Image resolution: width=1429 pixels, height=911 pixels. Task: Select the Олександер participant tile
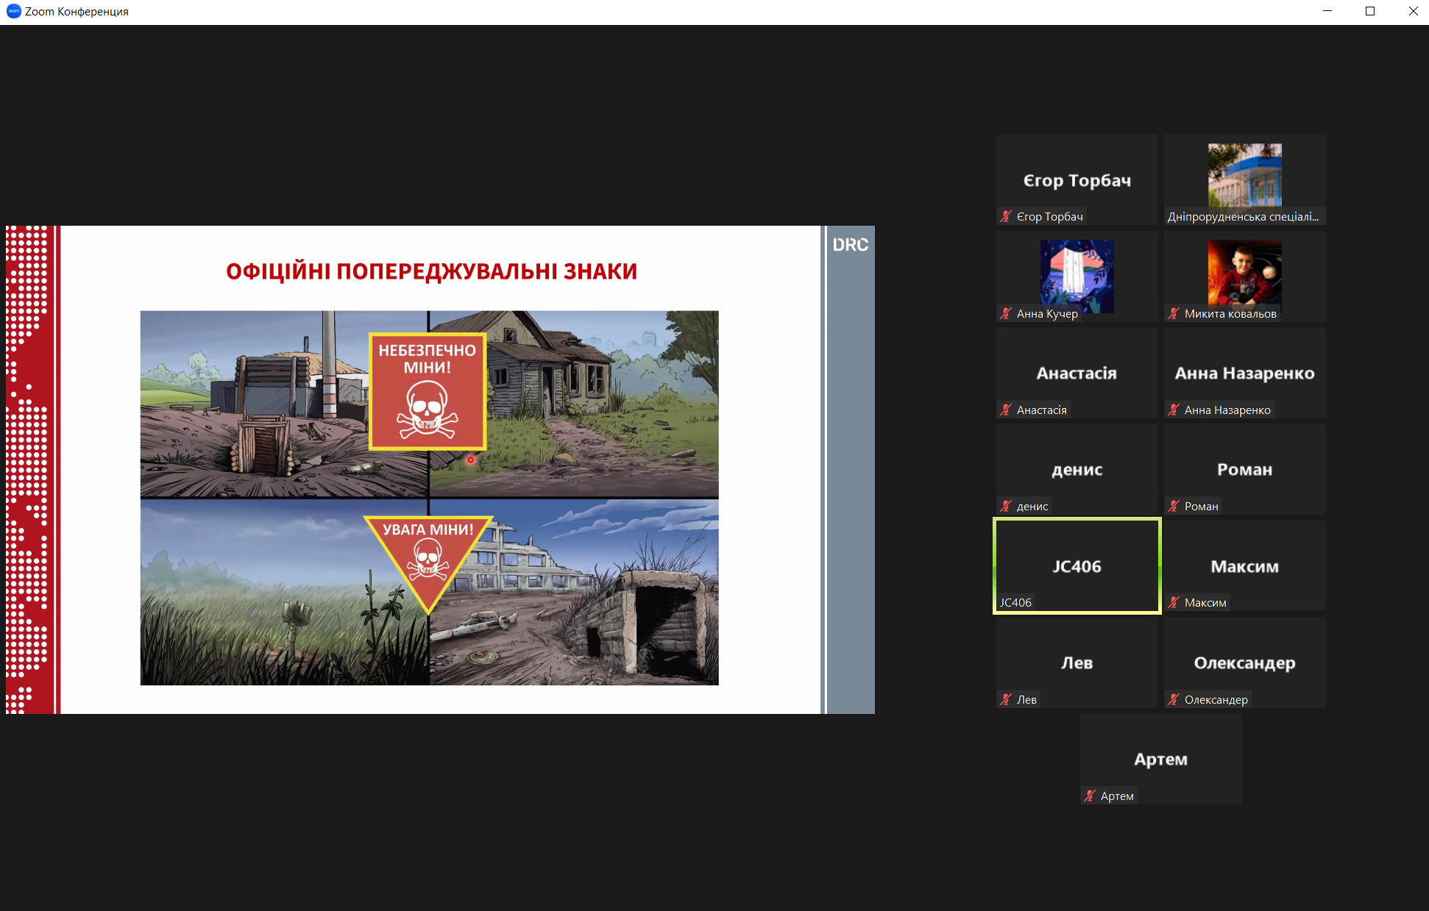tap(1244, 662)
